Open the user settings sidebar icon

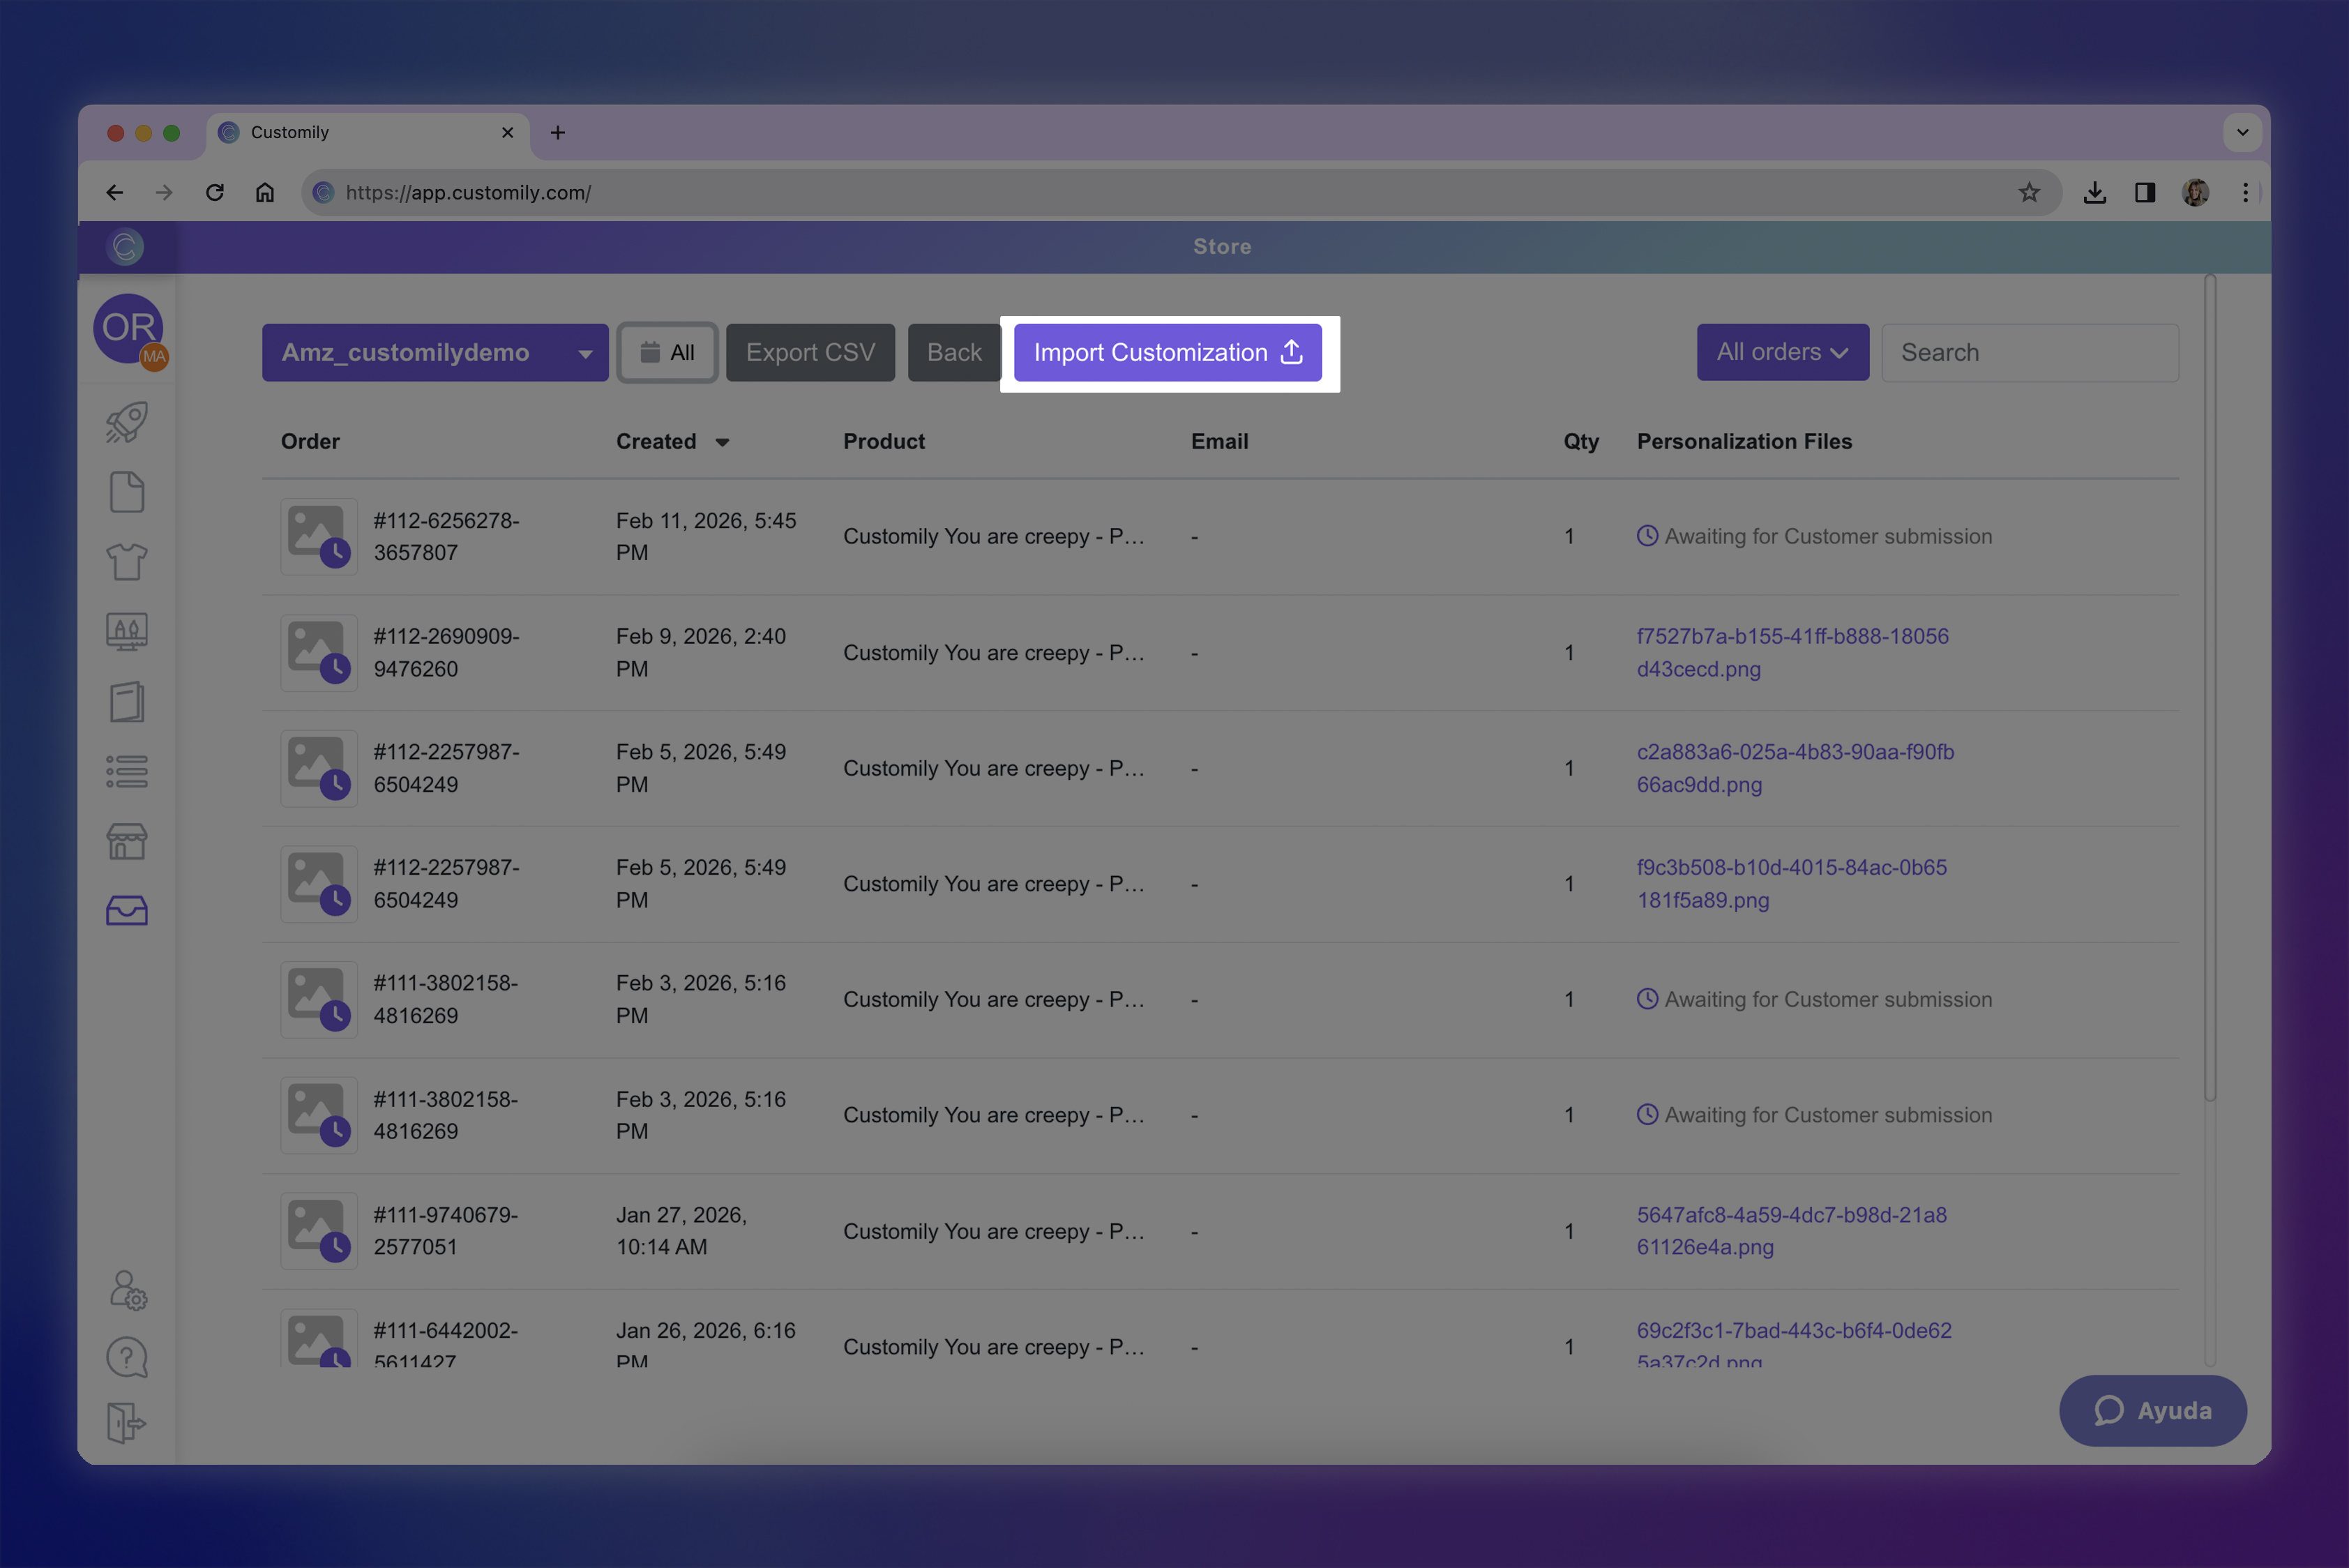[x=127, y=1290]
